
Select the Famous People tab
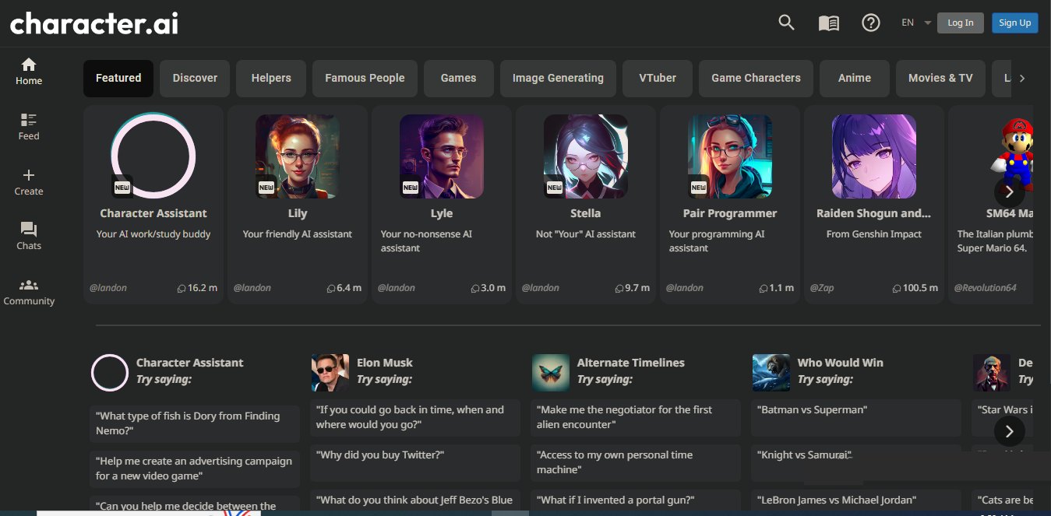click(365, 78)
